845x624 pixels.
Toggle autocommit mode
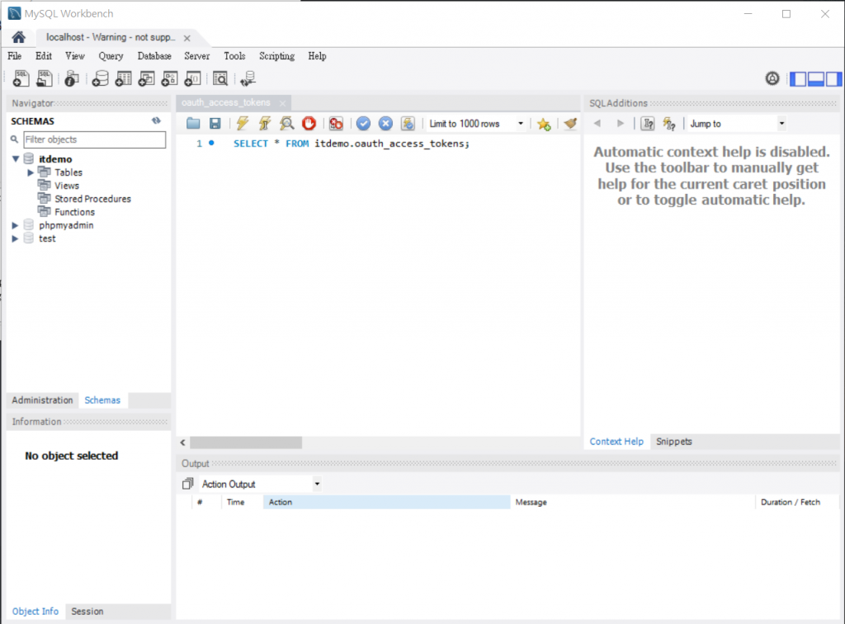pyautogui.click(x=408, y=124)
